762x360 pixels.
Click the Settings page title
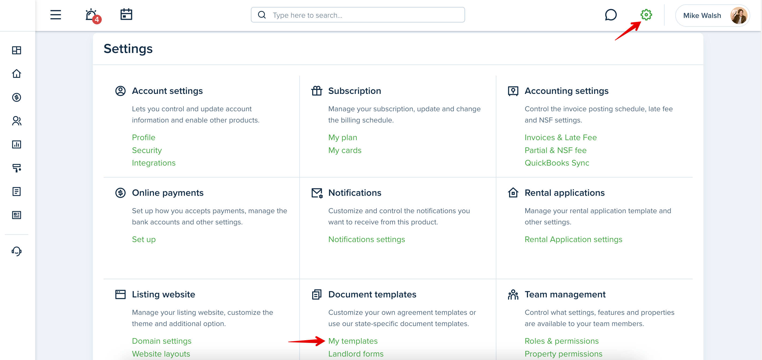pyautogui.click(x=128, y=49)
